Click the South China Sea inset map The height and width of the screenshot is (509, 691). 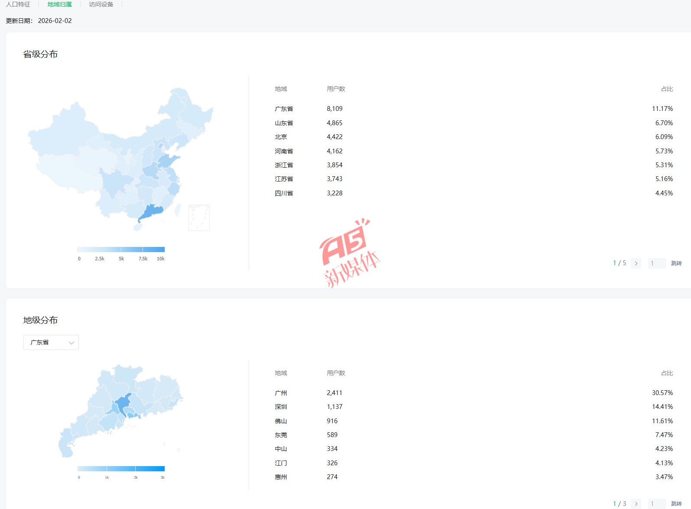tap(199, 218)
